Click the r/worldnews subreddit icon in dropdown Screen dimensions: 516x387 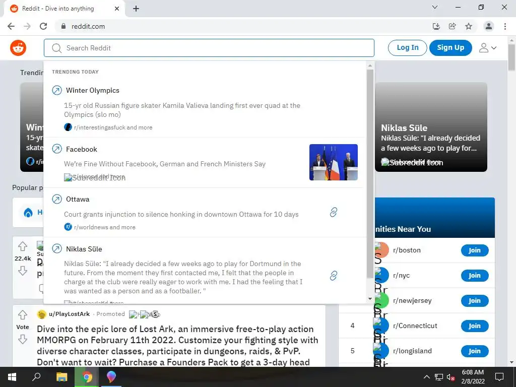coord(68,227)
